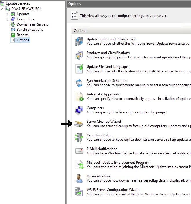191x204 pixels.
Task: Open Reporting Rollup settings
Action: (x=99, y=135)
